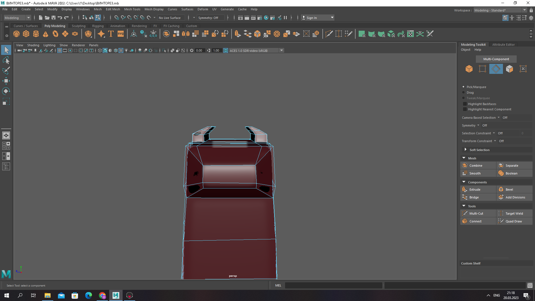
Task: Expand the Soft Selection section
Action: (x=465, y=150)
